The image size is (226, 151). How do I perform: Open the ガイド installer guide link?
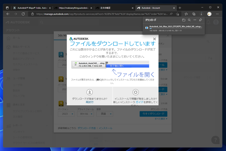(139, 102)
